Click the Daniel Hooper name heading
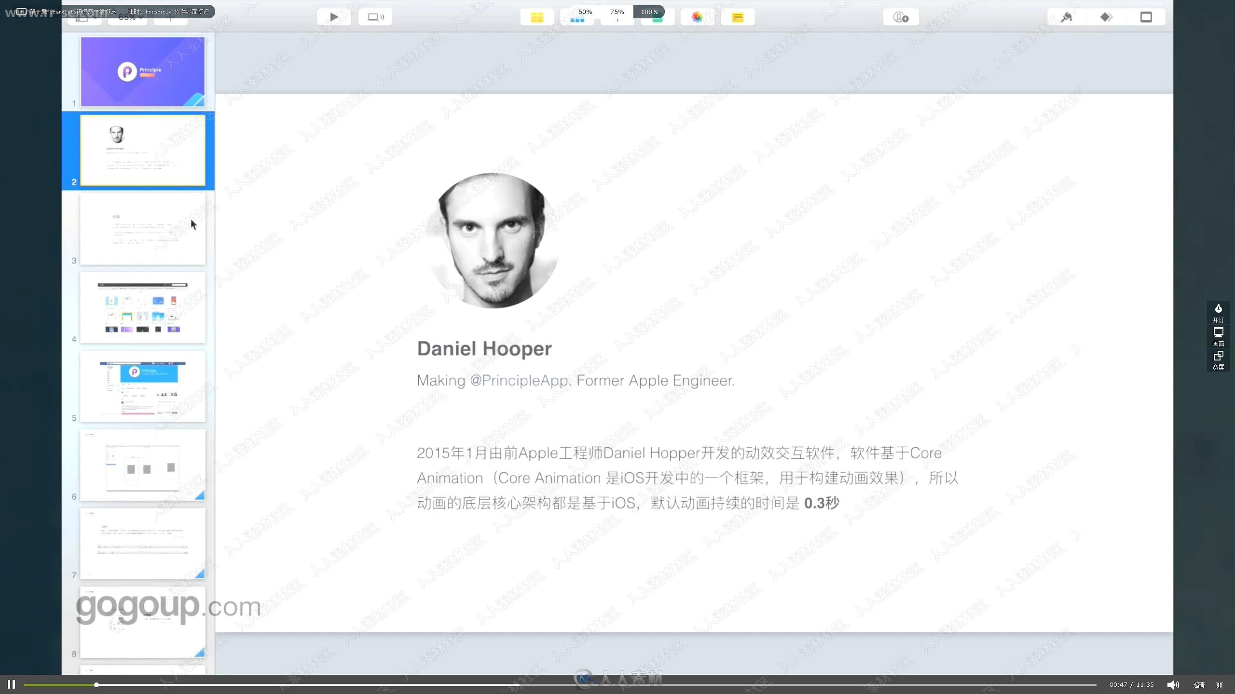 (484, 348)
